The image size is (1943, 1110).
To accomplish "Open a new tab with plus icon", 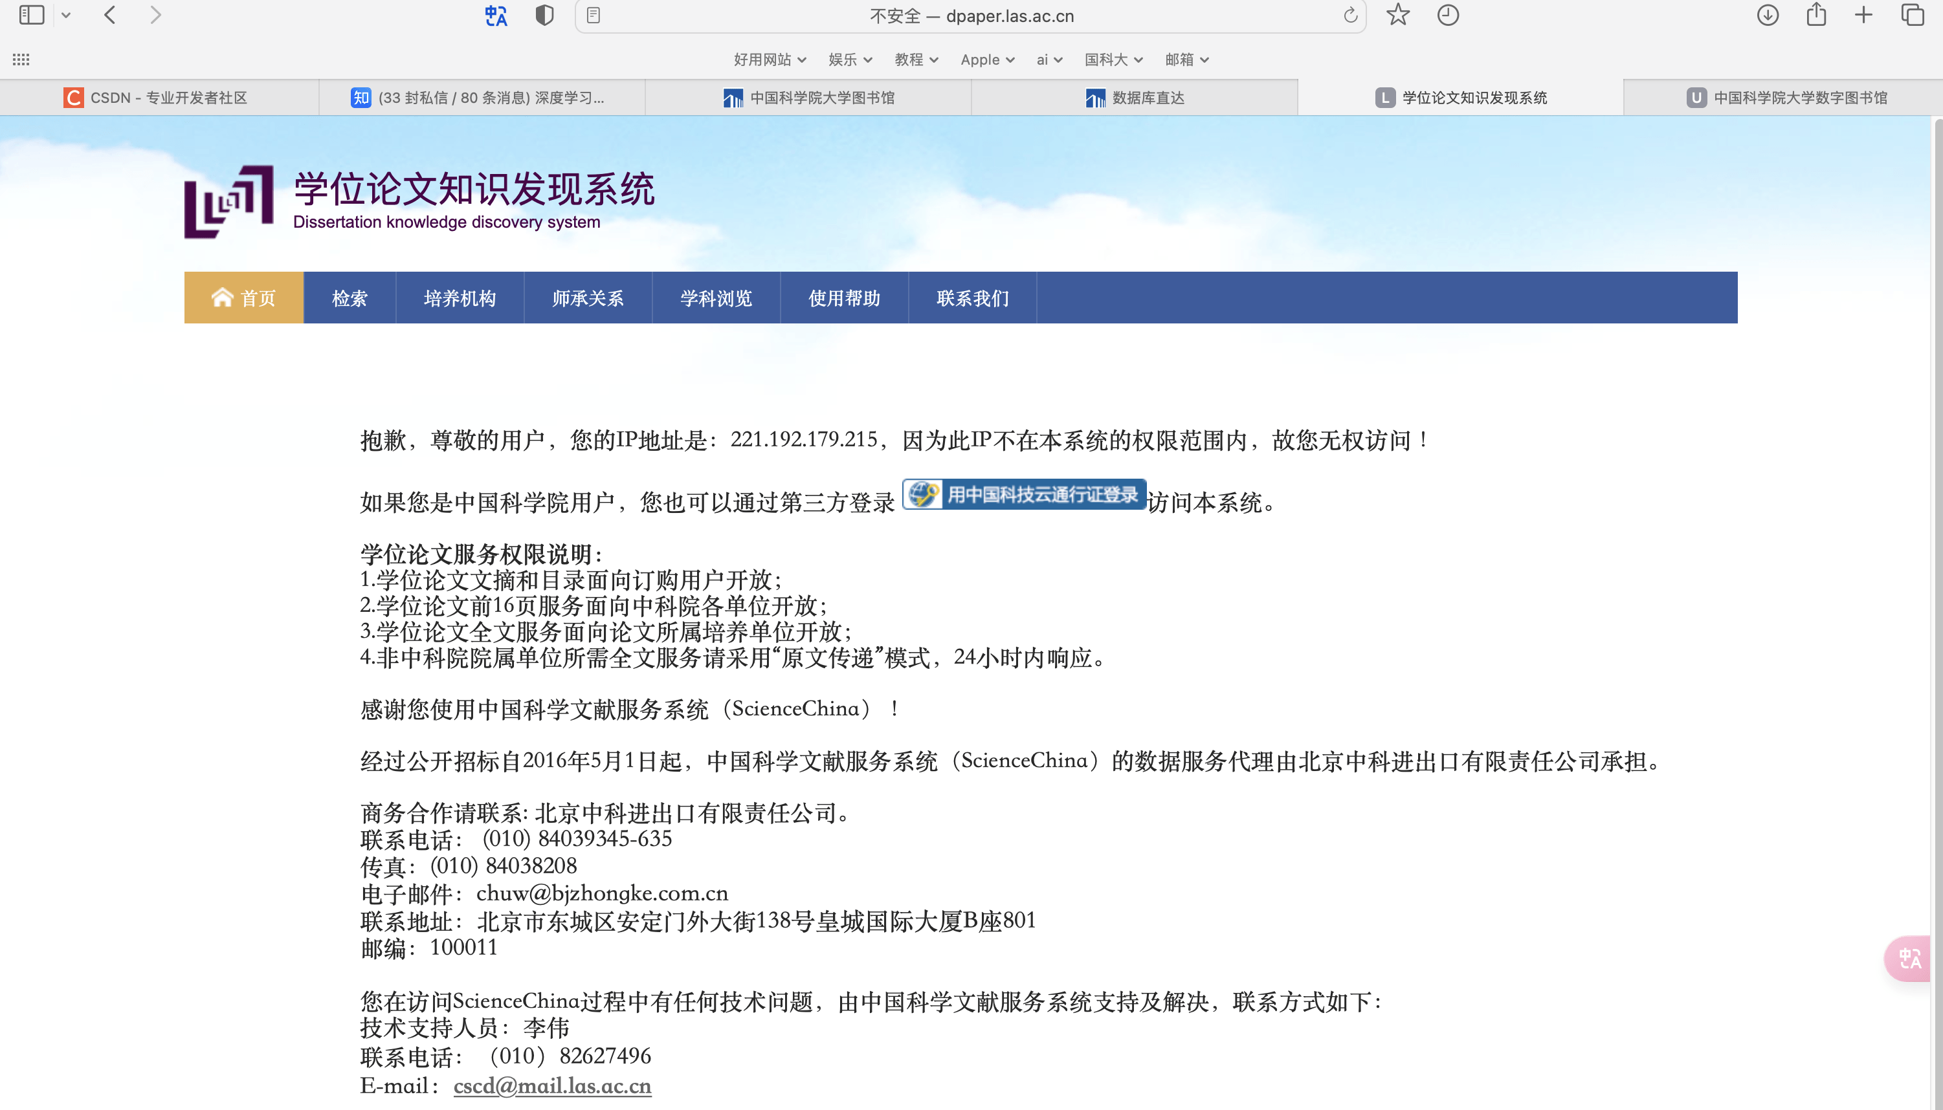I will coord(1863,16).
